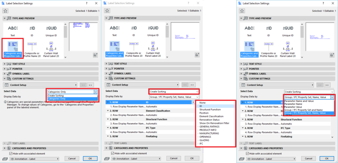The width and height of the screenshot is (338, 163).
Task: Select 1. ROW ID entry in middle dialog
Action: click(x=150, y=102)
